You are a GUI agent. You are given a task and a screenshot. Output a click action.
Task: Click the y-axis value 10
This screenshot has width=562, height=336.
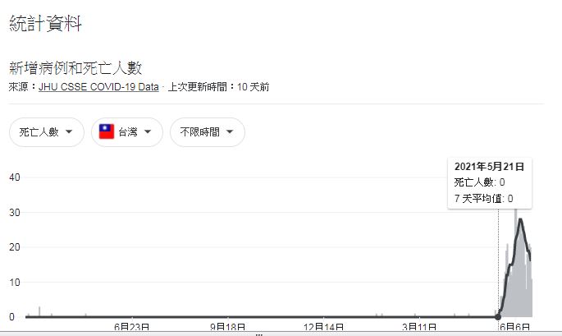15,283
